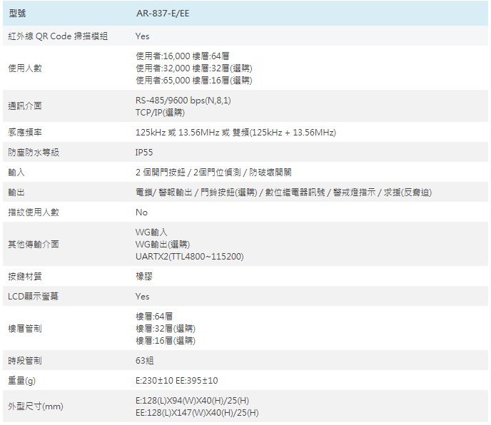
Task: Click the 型號 header label
Action: 17,14
